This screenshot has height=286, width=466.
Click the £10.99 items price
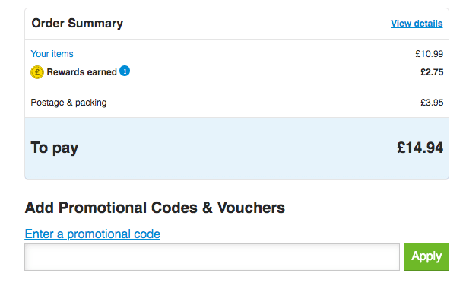click(430, 54)
